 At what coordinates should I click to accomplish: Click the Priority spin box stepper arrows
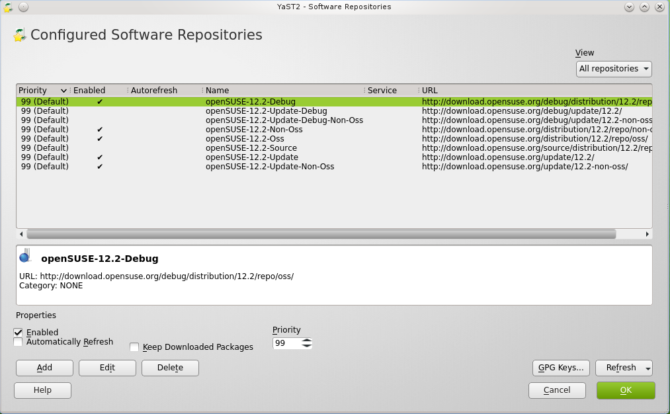click(307, 343)
